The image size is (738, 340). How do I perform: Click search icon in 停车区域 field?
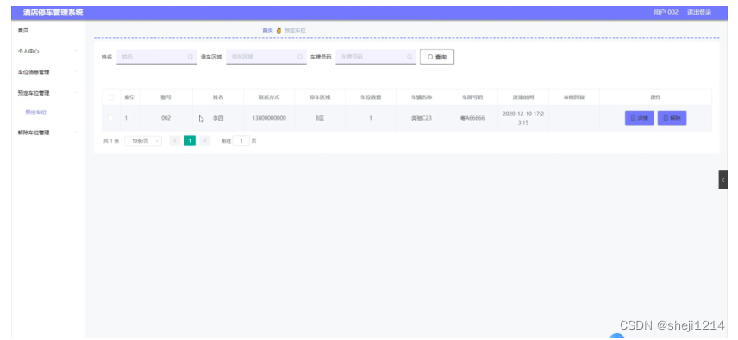[300, 56]
